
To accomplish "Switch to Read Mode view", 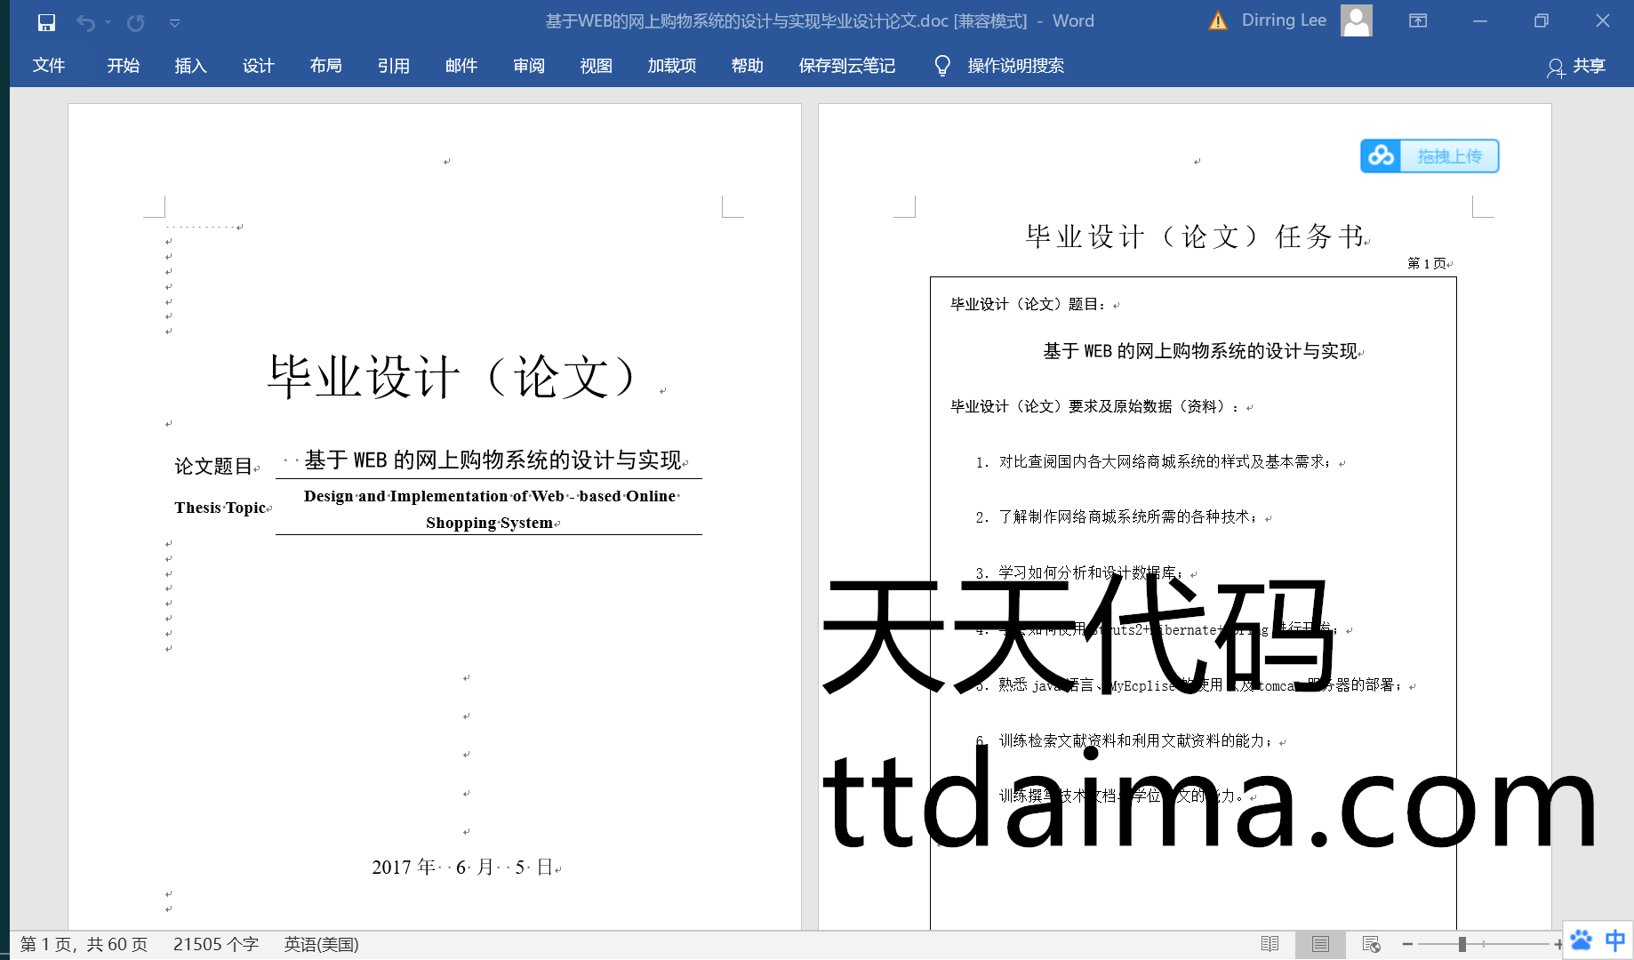I will pos(1270,944).
